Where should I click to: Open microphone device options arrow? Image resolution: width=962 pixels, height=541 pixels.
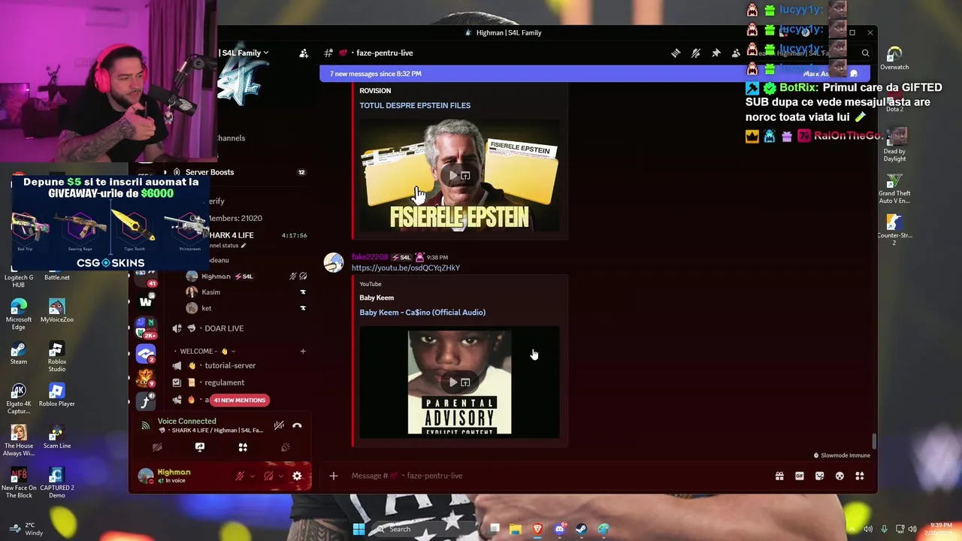[x=252, y=476]
